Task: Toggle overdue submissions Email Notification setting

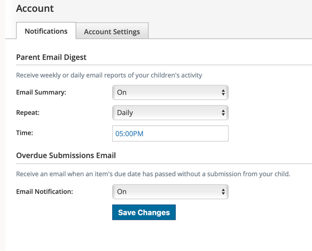Action: click(170, 191)
